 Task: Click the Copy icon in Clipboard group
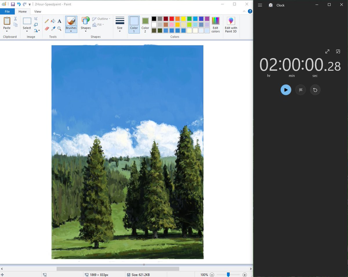(x=15, y=25)
